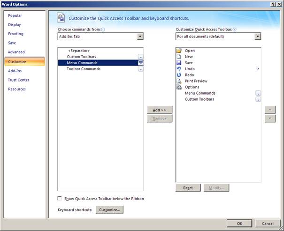The image size is (284, 231).
Task: Click the Add >> button
Action: click(160, 110)
